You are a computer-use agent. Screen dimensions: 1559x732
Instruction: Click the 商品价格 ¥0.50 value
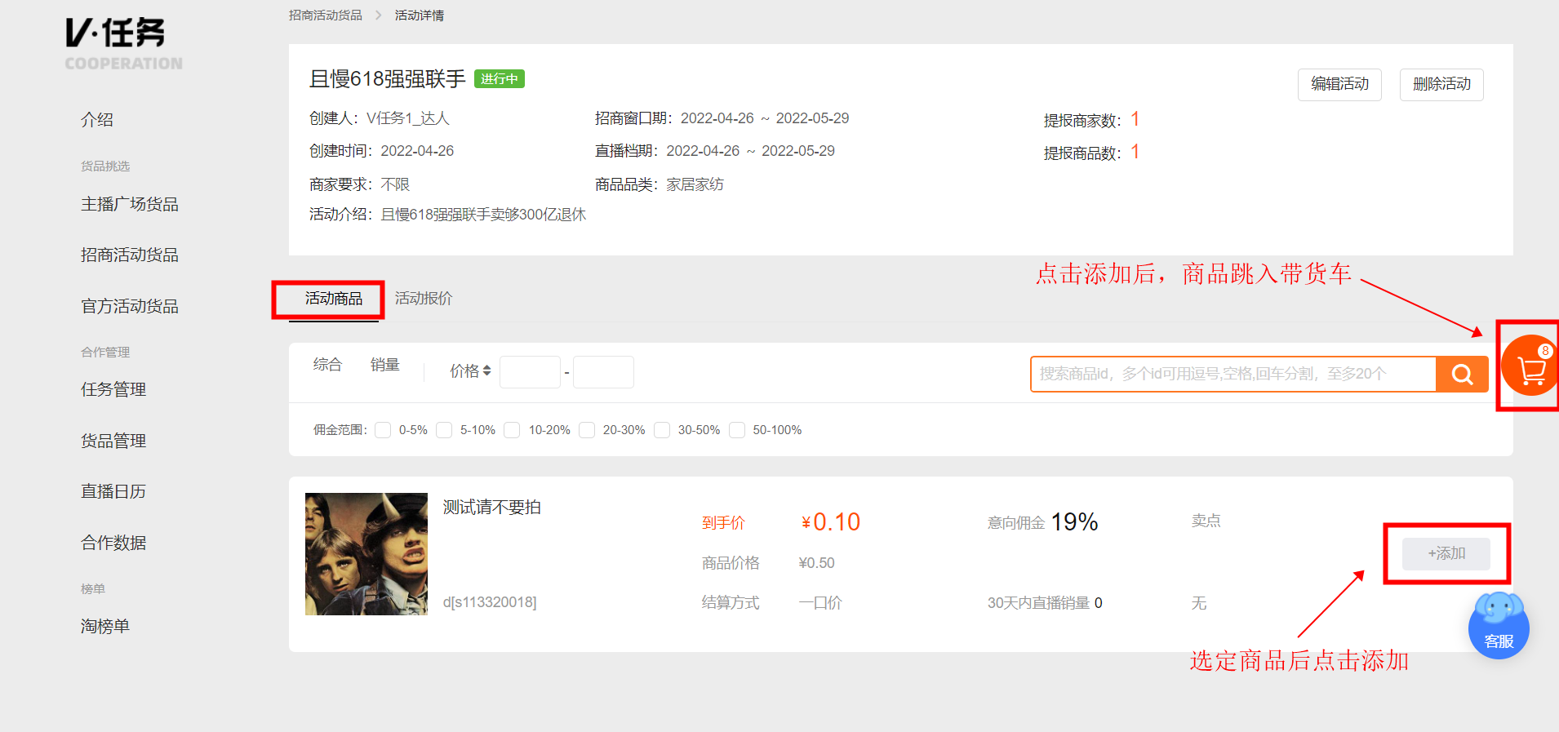coord(816,563)
